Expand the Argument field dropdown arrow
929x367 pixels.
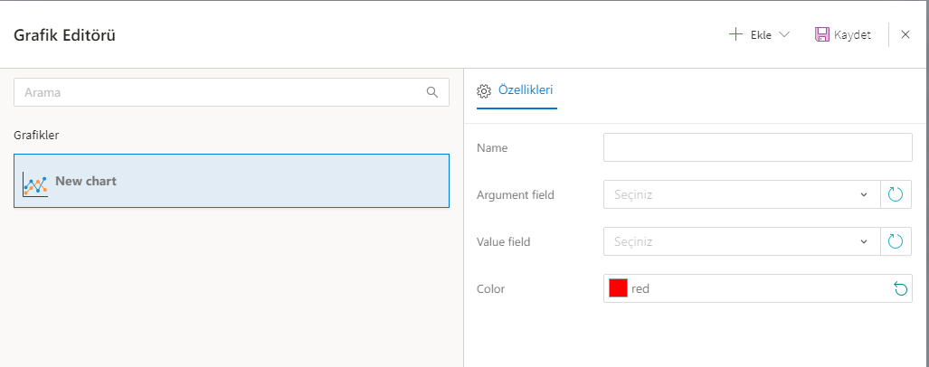(x=865, y=194)
